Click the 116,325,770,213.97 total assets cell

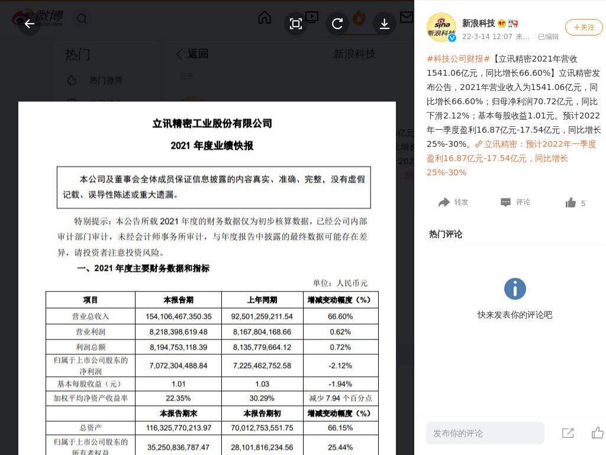click(179, 428)
